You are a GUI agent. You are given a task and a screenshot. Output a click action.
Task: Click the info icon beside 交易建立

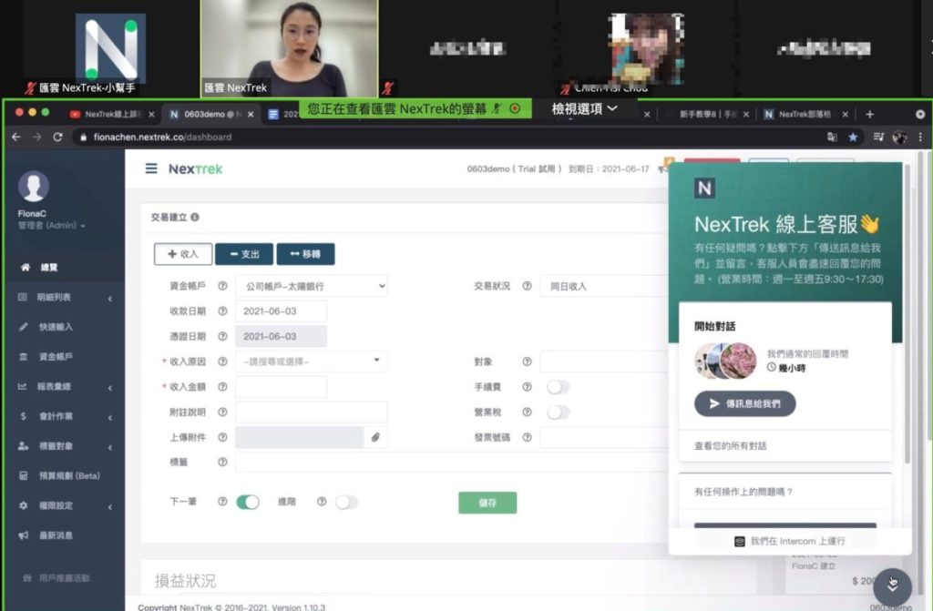[x=195, y=217]
